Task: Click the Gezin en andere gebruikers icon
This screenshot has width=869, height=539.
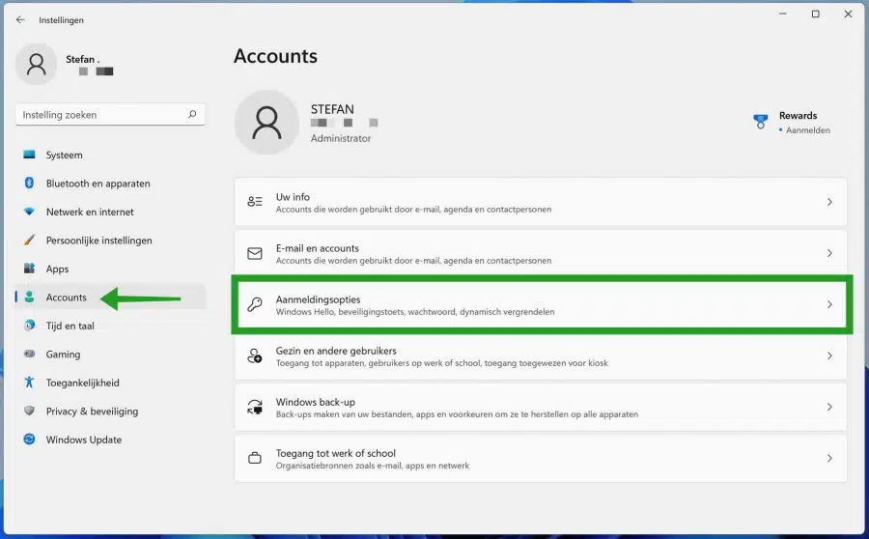Action: click(254, 356)
